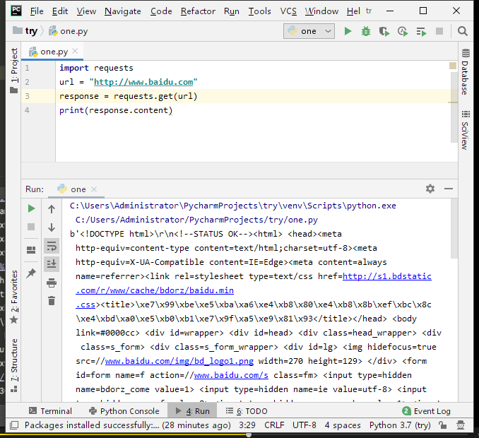Click the console vertical scrollbar

tap(454, 229)
